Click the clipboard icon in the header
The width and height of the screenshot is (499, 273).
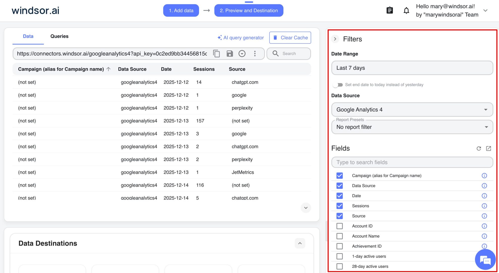coord(390,10)
